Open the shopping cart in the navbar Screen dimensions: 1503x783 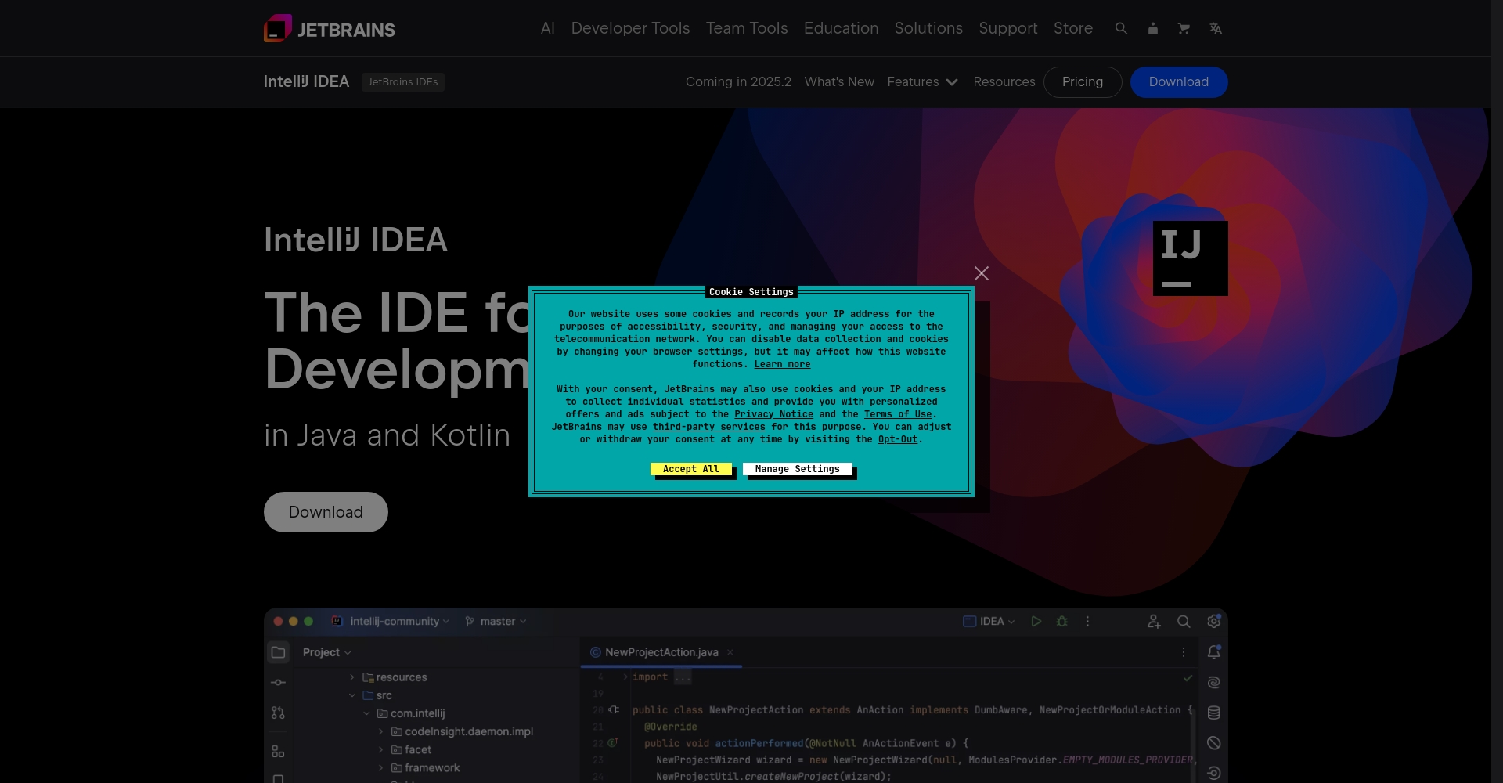(1184, 28)
